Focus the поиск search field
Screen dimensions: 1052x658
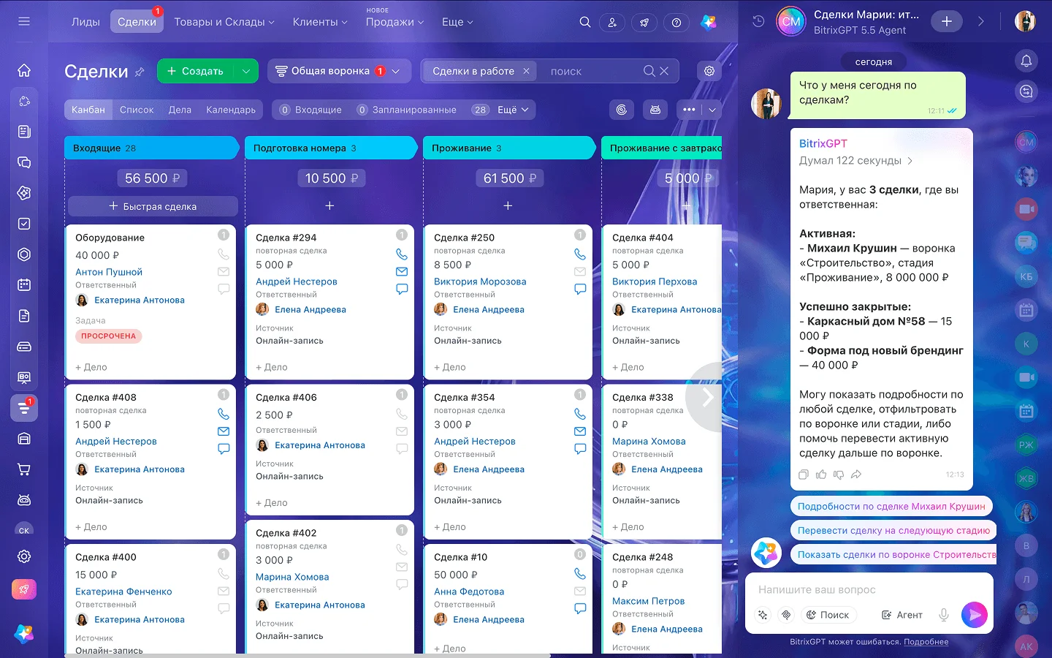tap(593, 71)
